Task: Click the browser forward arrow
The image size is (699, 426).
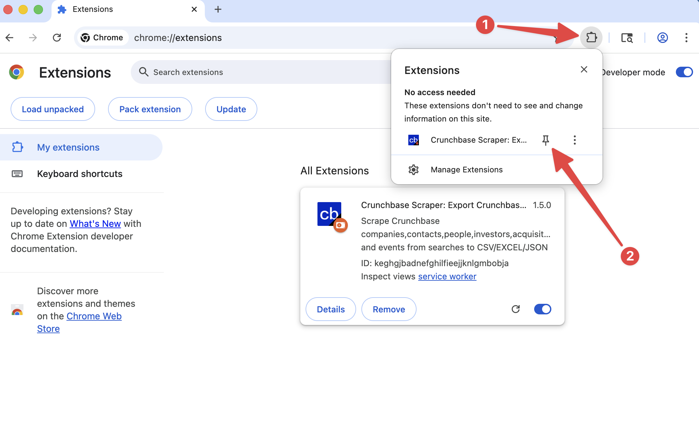Action: pos(33,38)
